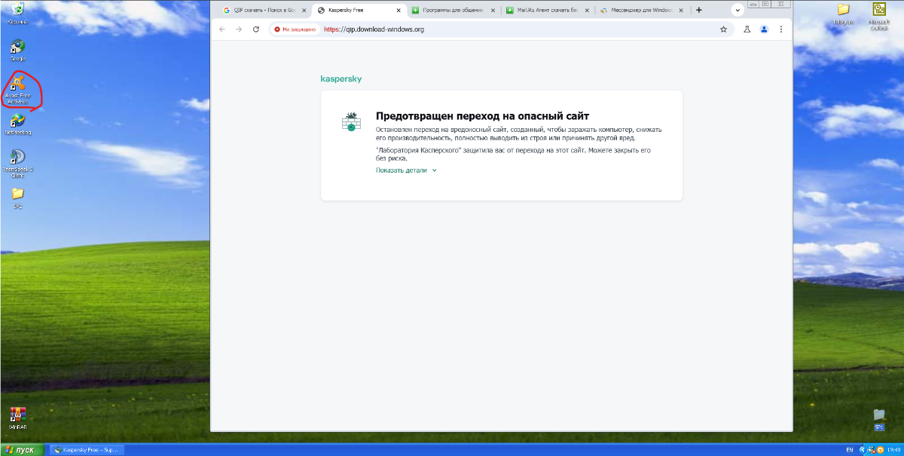The height and width of the screenshot is (456, 904).
Task: Close the Kaspersky Free tab
Action: [x=399, y=11]
